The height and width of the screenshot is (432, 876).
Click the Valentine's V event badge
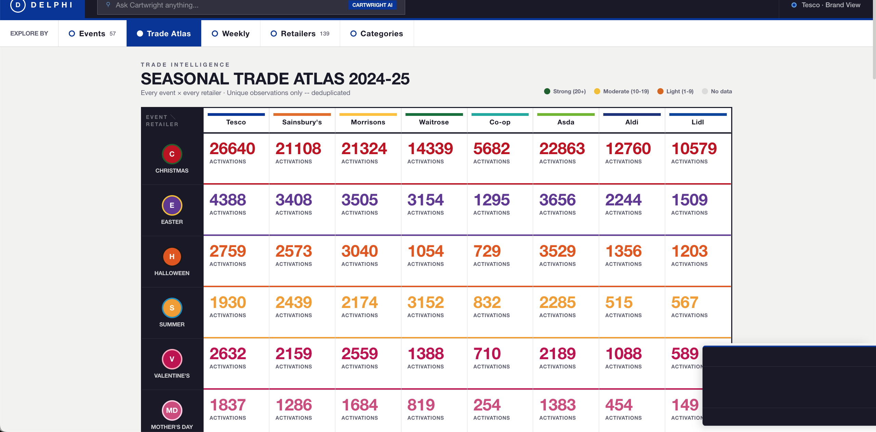click(x=172, y=359)
